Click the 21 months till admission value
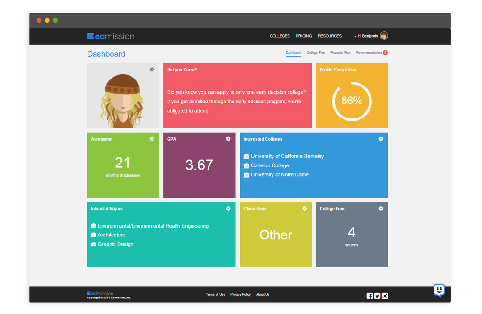Viewport: 482px width, 314px height. [x=122, y=163]
